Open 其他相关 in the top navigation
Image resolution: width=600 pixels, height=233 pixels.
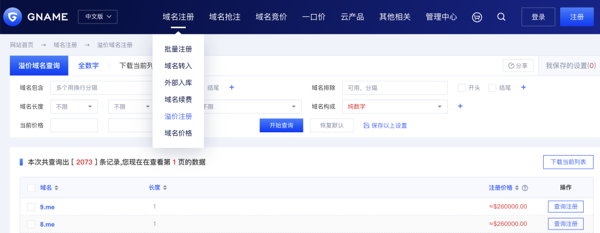pyautogui.click(x=395, y=17)
